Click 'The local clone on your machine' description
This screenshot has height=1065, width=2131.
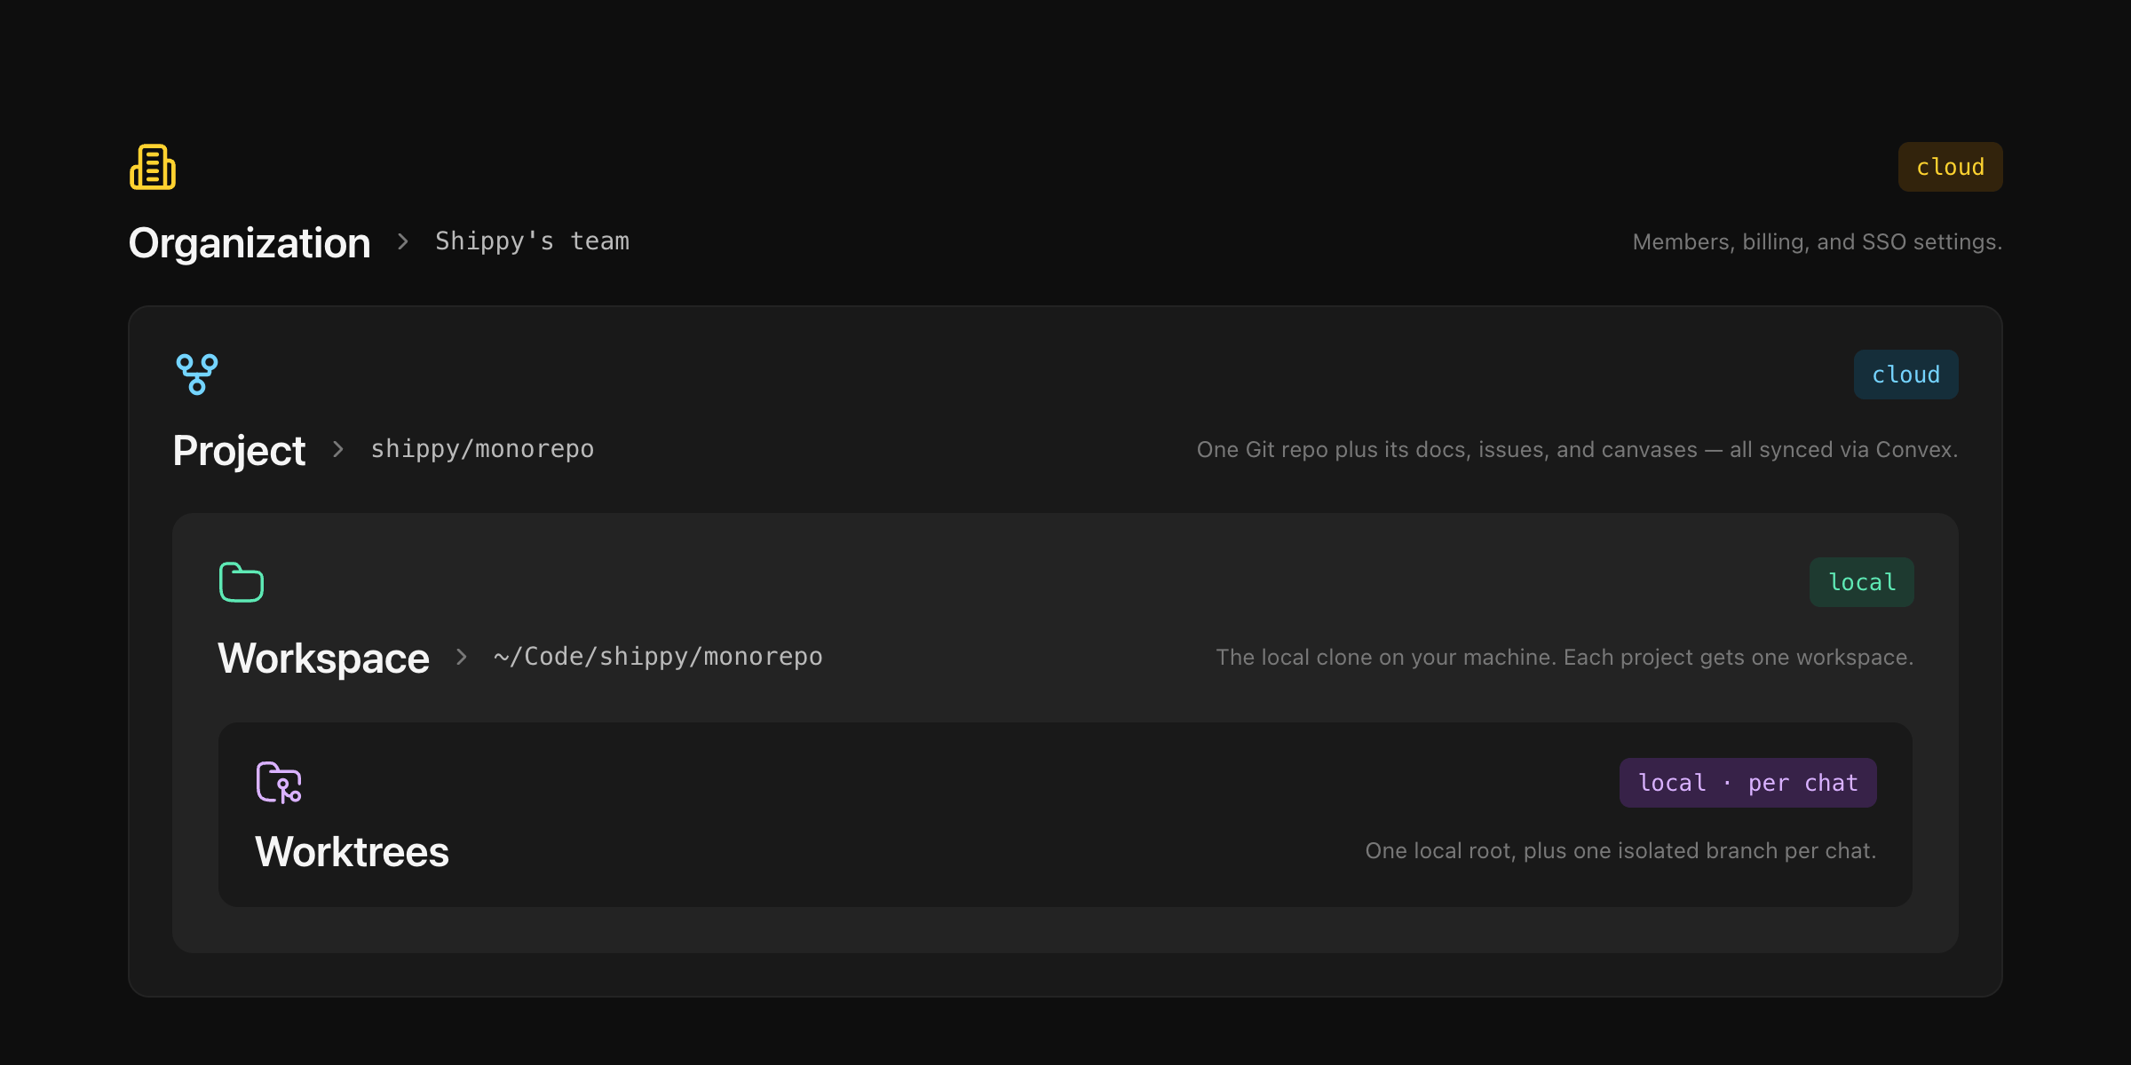click(x=1565, y=658)
